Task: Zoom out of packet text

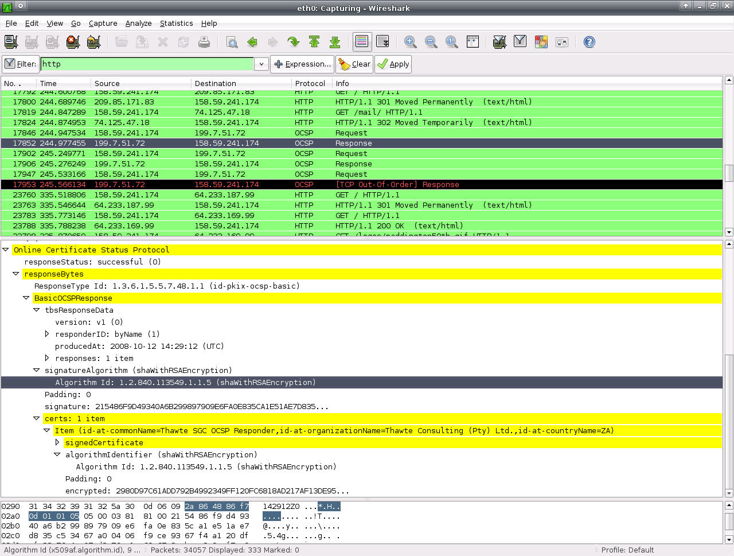Action: [431, 42]
